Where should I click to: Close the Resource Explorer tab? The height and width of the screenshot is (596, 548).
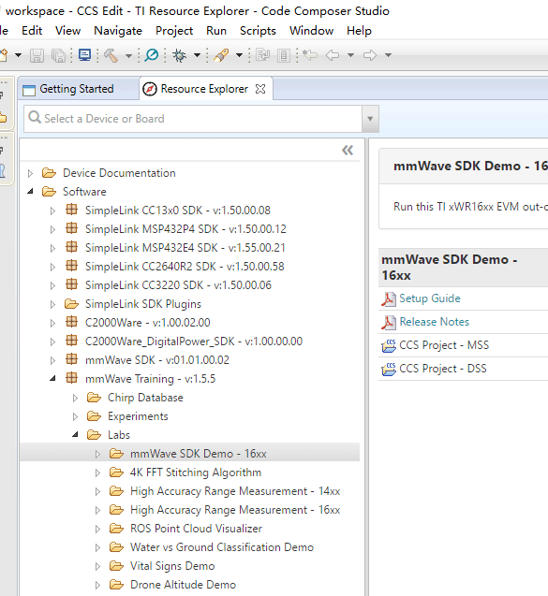260,89
